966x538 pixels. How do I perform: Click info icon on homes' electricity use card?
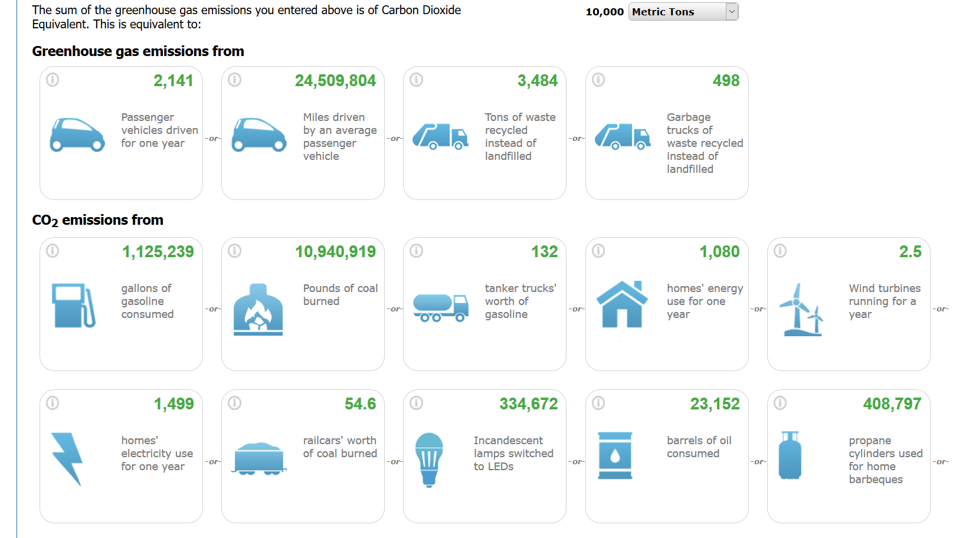tap(53, 403)
